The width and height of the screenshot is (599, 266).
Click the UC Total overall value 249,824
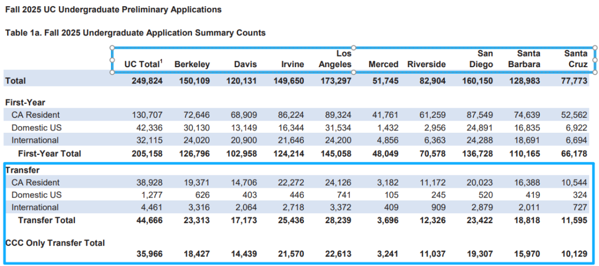(146, 81)
